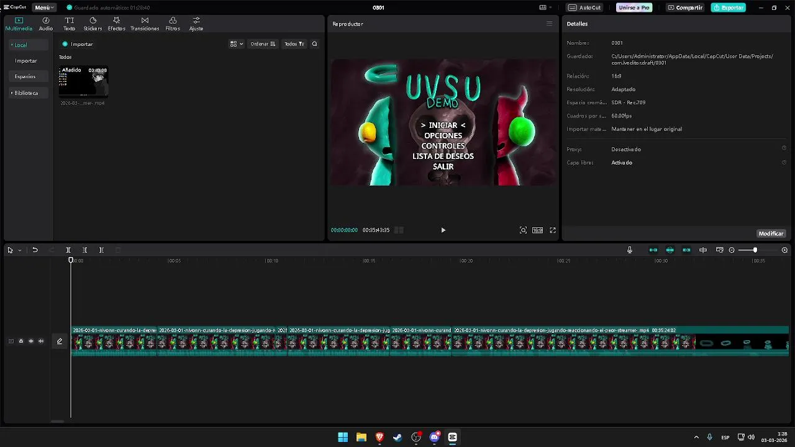Click the Compartir button
The height and width of the screenshot is (447, 795).
click(684, 7)
